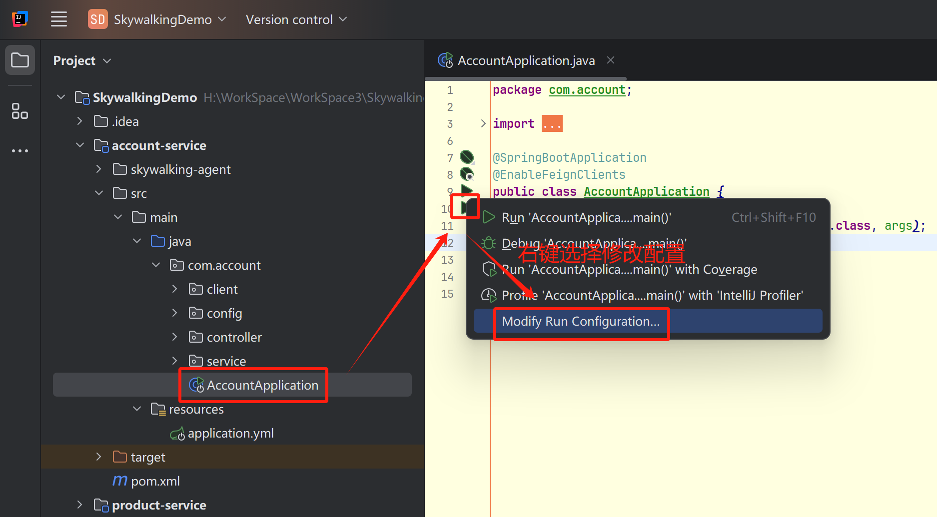Click the AccountApplication.java tab file icon

pyautogui.click(x=445, y=60)
